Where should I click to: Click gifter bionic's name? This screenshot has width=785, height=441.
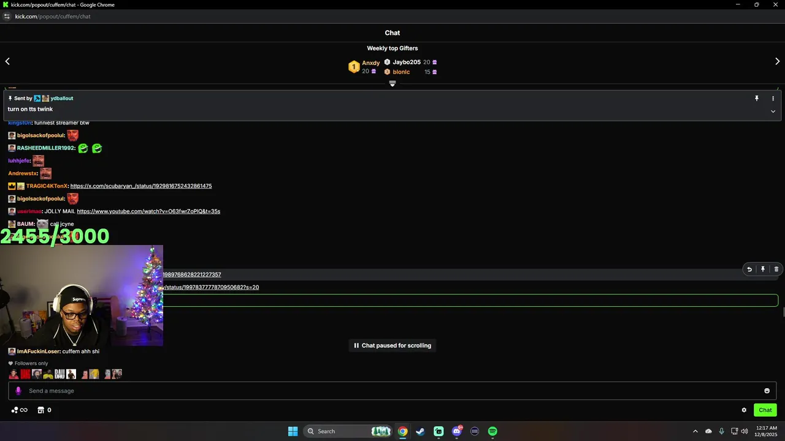click(401, 72)
